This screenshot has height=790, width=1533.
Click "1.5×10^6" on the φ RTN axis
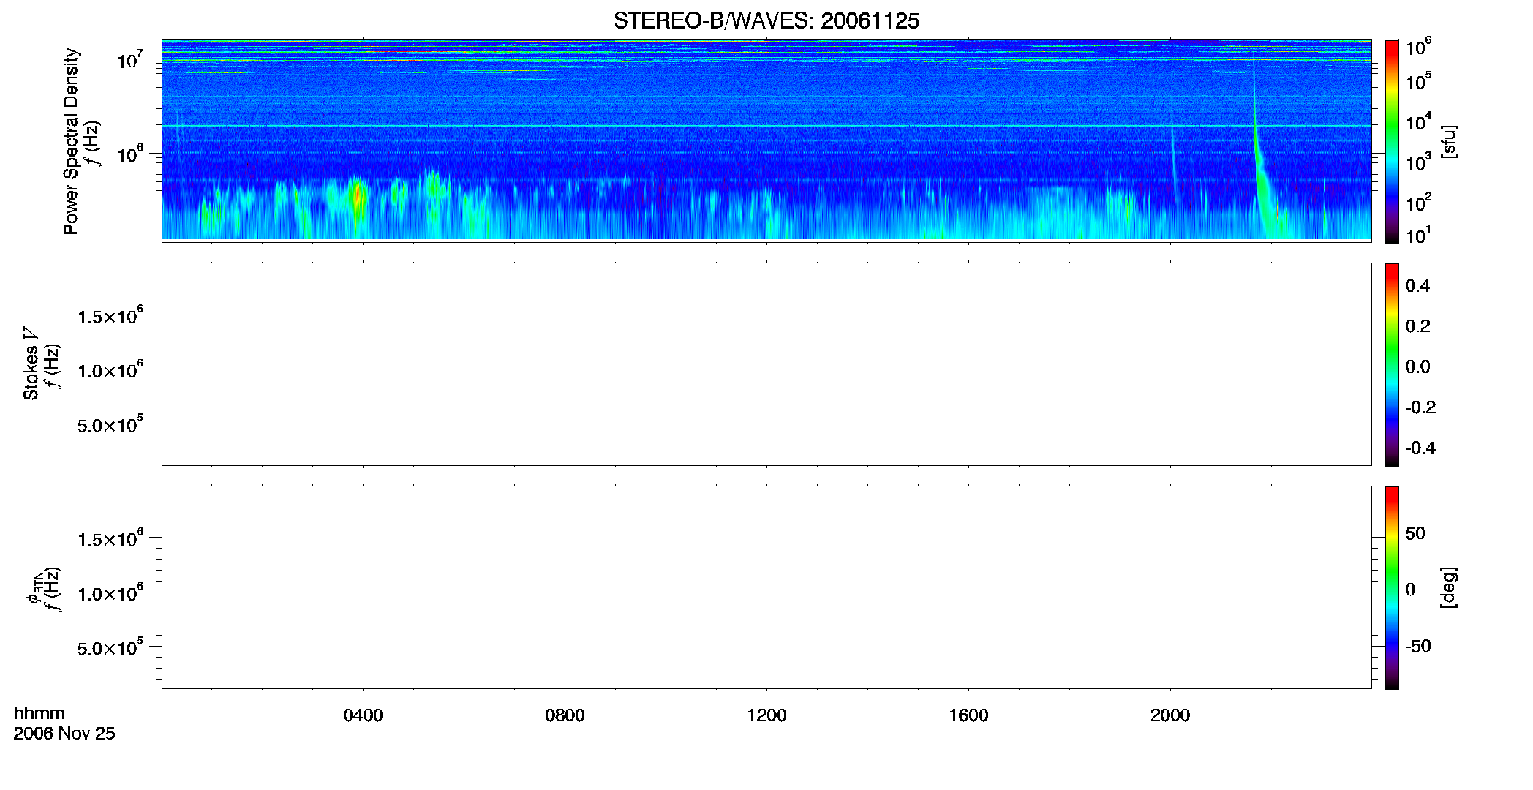110,539
